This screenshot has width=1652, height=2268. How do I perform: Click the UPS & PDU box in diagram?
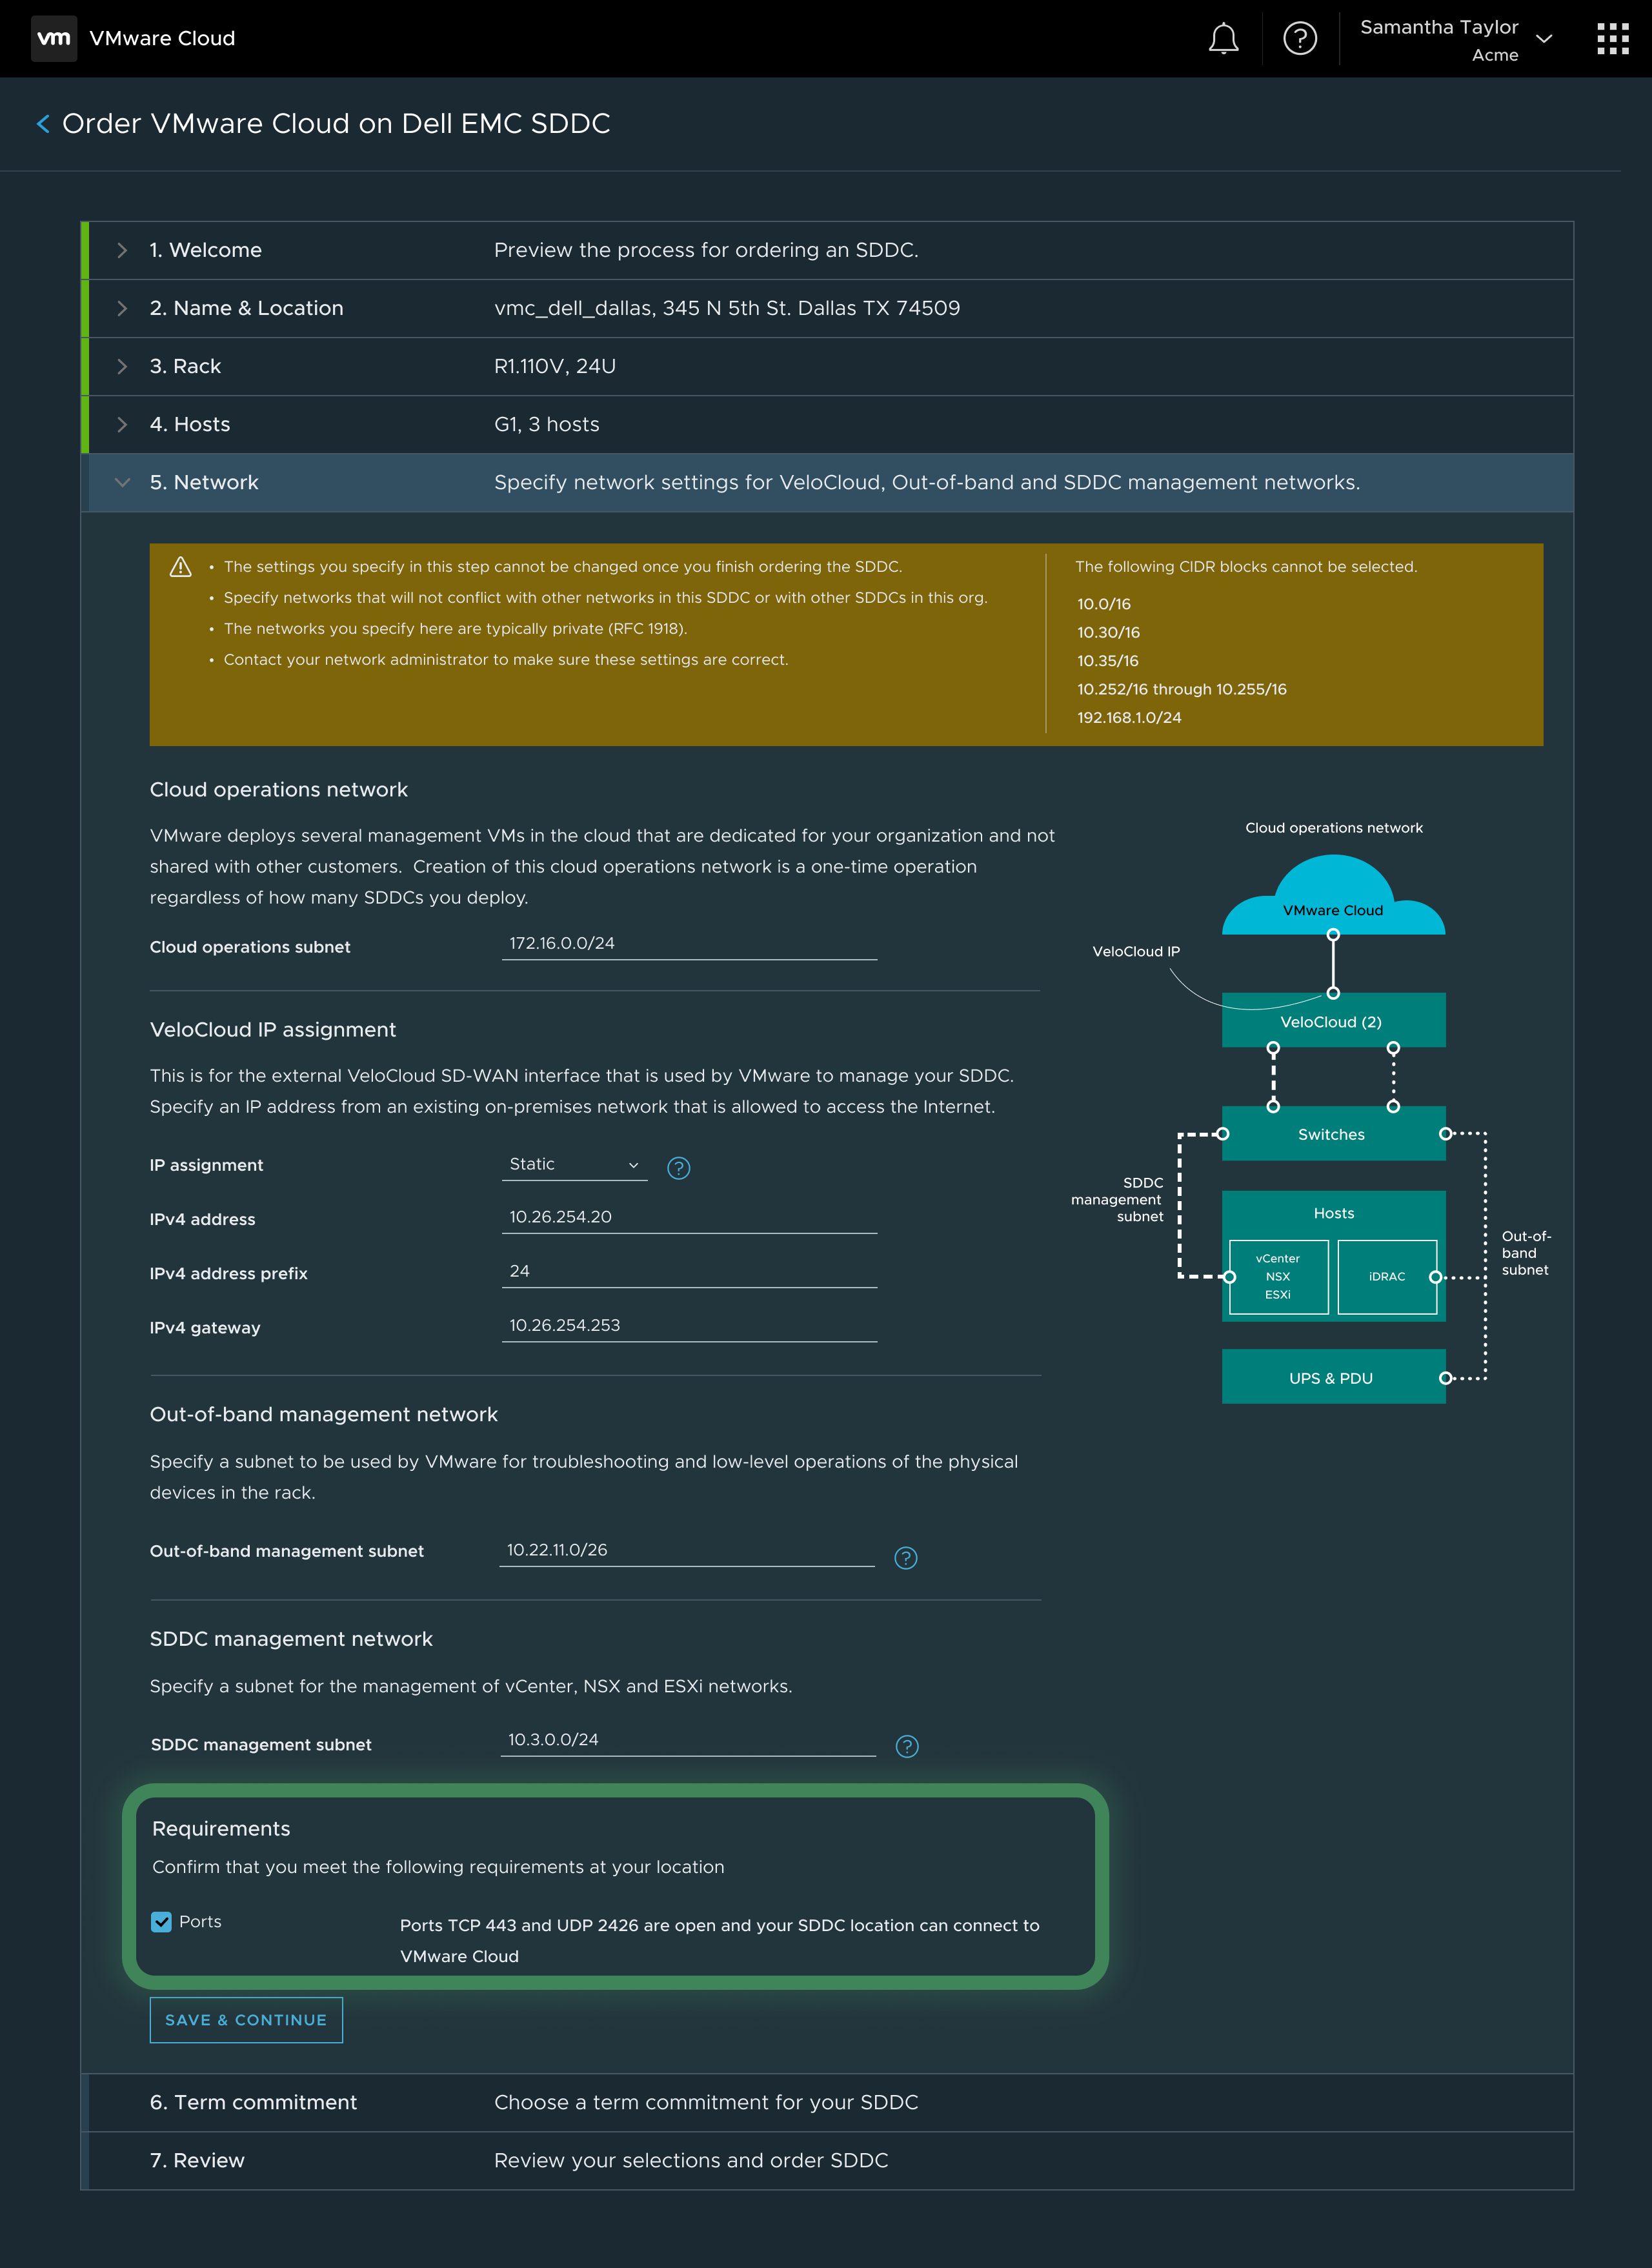[1333, 1377]
